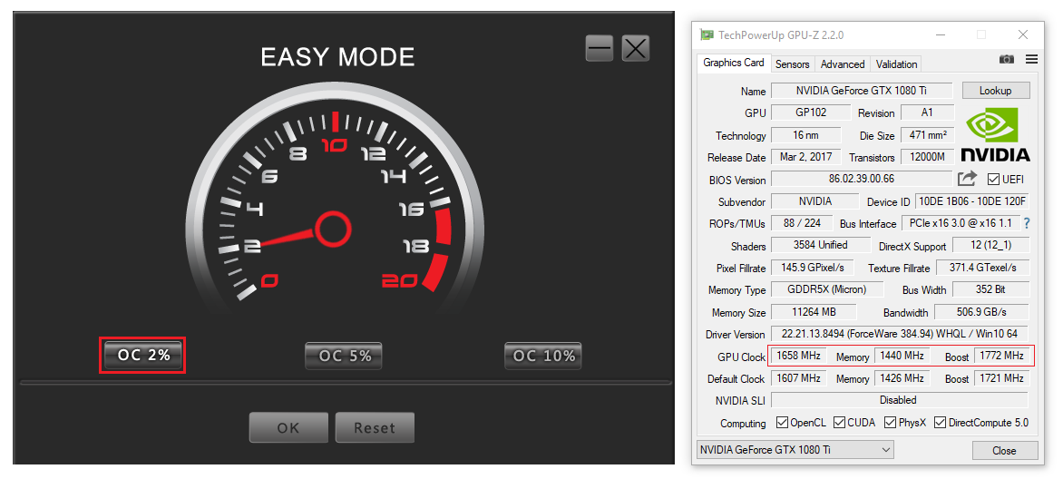This screenshot has width=1063, height=479.
Task: Click the Boost value 1772 MHz
Action: [1000, 356]
